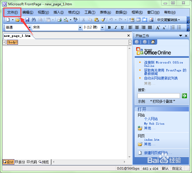Click the green search Go arrow
Screen dimensions: 192x173
pyautogui.click(x=184, y=96)
